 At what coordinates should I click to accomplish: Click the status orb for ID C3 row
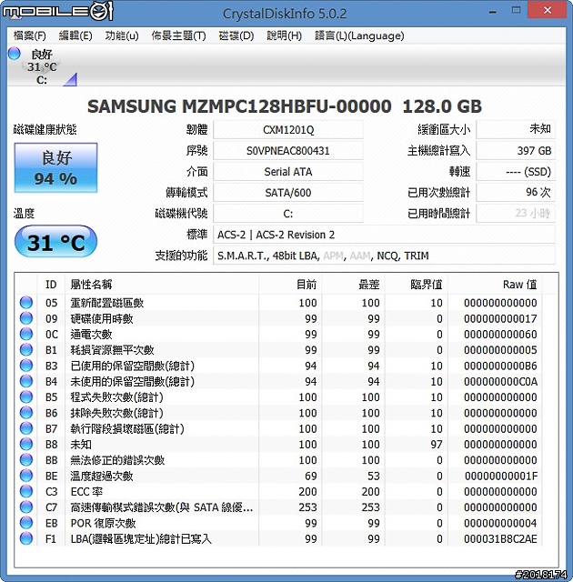[26, 491]
